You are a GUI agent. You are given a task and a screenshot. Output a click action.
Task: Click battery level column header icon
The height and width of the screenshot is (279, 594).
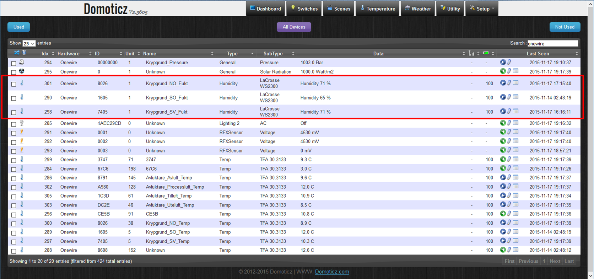486,53
